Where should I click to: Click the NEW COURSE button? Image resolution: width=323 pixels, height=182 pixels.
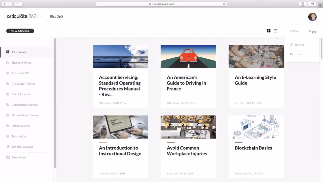pyautogui.click(x=20, y=31)
